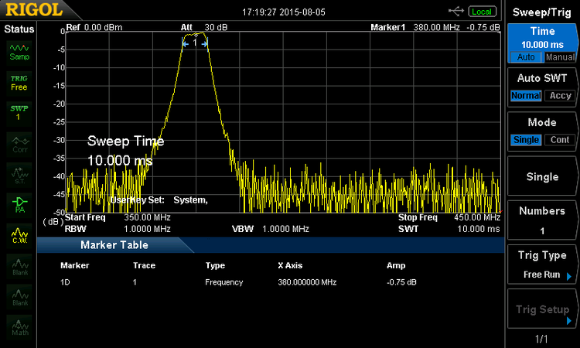Screen dimensions: 580x348
Task: Set sweep time to Manual
Action: point(560,57)
